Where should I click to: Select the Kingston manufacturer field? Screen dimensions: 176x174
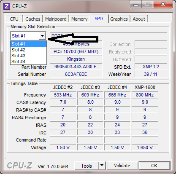tap(76, 59)
